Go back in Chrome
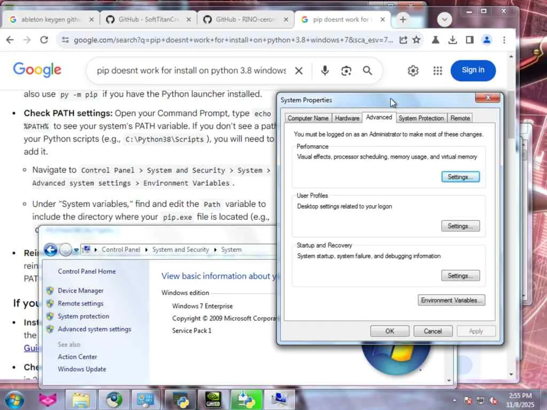547x410 pixels. [10, 40]
